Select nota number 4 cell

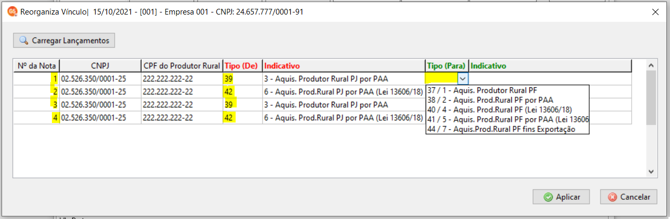click(x=36, y=118)
